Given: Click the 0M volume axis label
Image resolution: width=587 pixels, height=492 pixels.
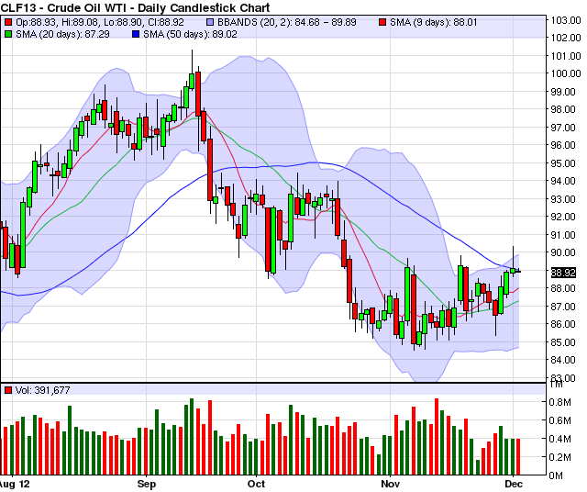Looking at the screenshot, I should [x=557, y=475].
